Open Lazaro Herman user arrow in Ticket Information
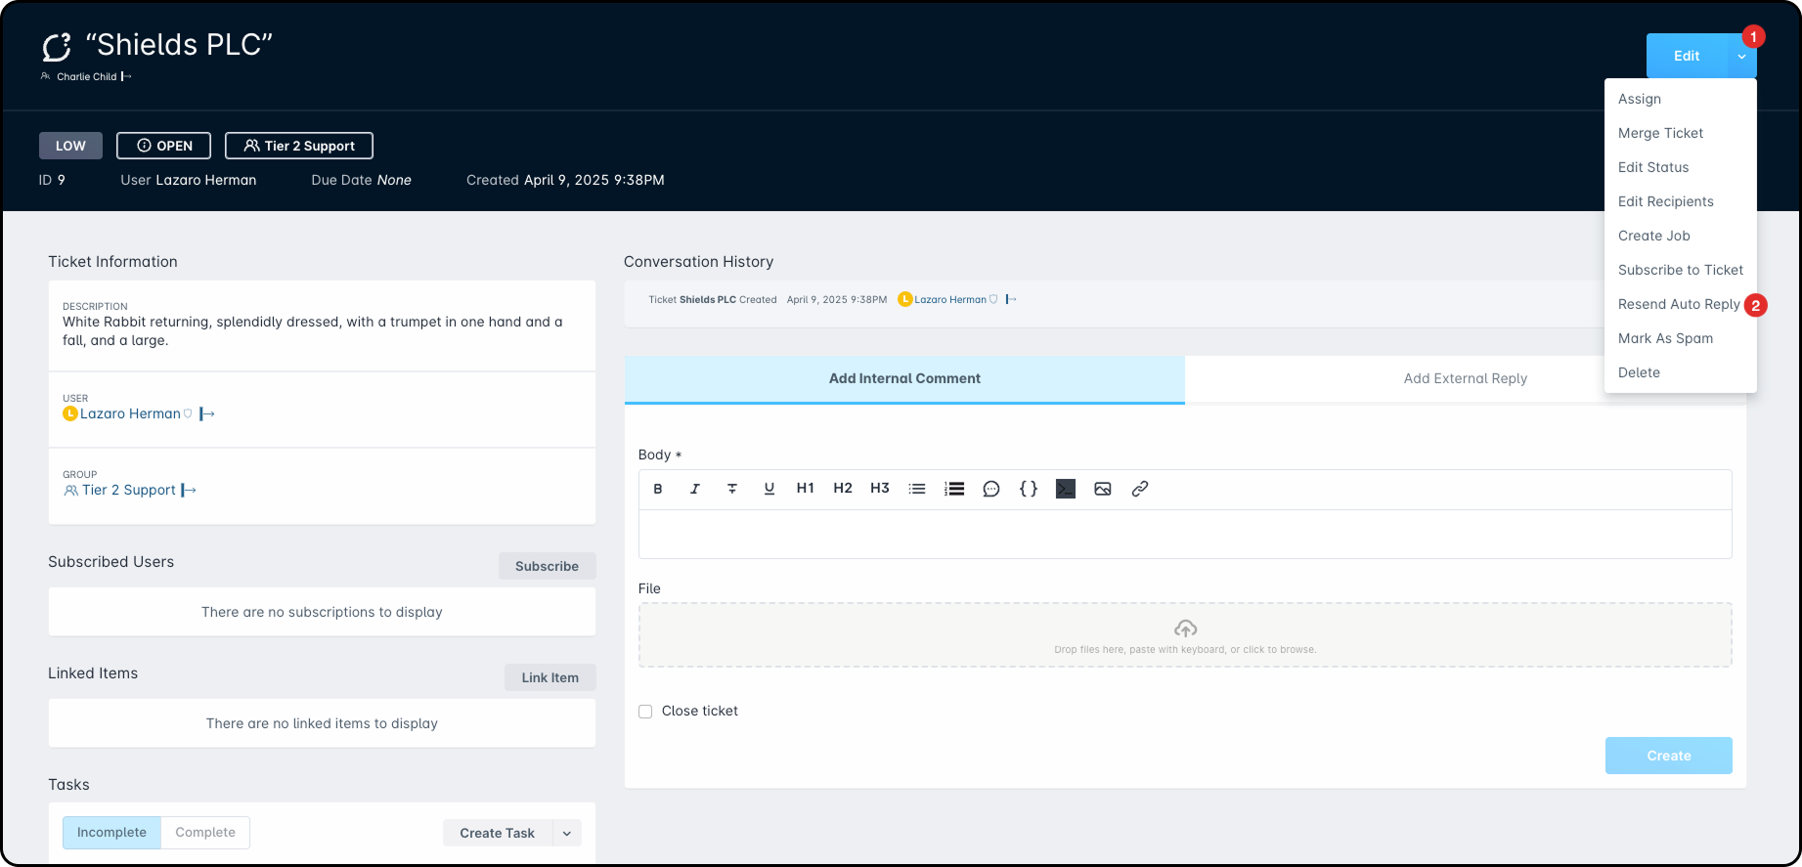This screenshot has width=1802, height=867. click(207, 414)
